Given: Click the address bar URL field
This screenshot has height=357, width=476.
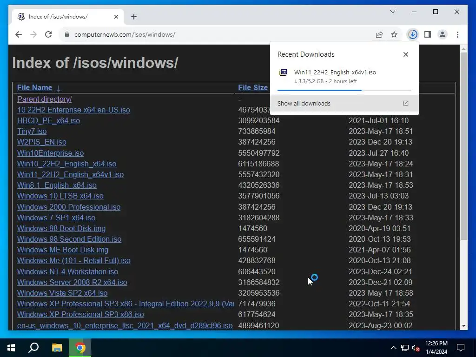Looking at the screenshot, I should pos(218,34).
